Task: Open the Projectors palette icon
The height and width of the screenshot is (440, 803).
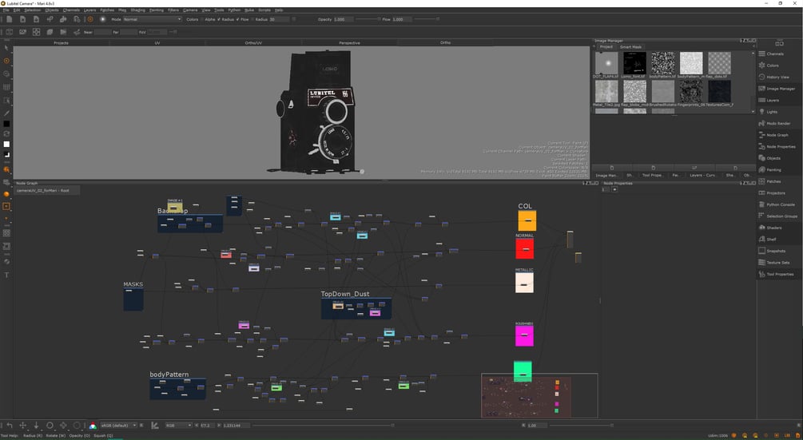Action: coord(762,193)
